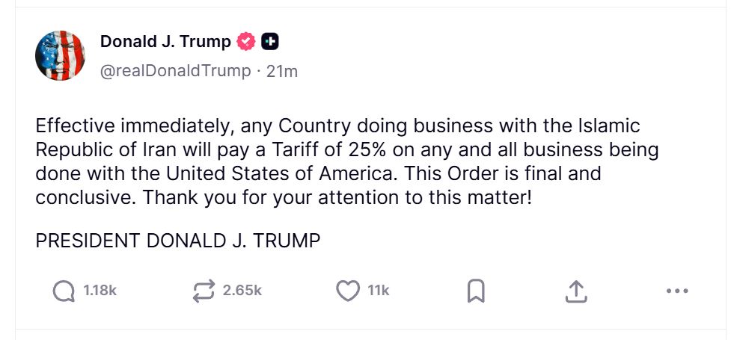Bookmark this post
This screenshot has height=340, width=734.
[x=476, y=291]
